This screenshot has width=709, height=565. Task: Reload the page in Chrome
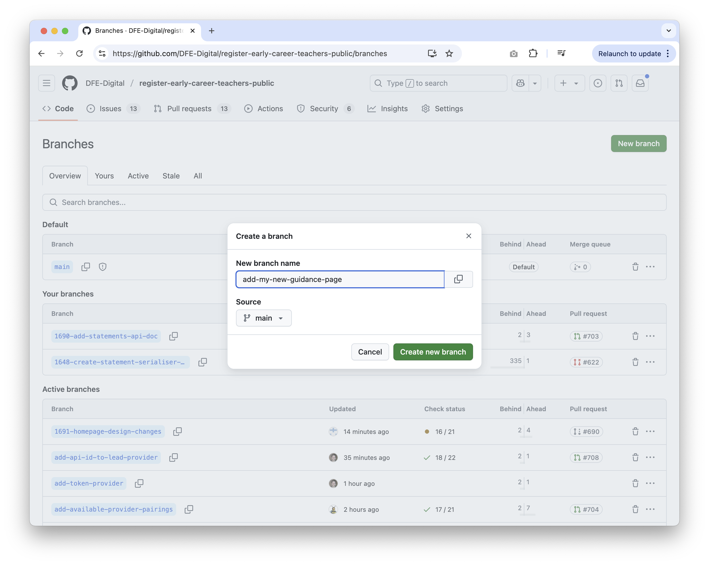coord(79,53)
